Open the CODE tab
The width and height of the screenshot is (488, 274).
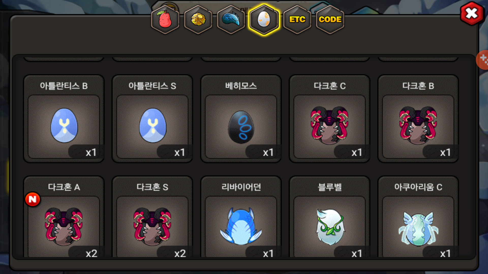[330, 20]
